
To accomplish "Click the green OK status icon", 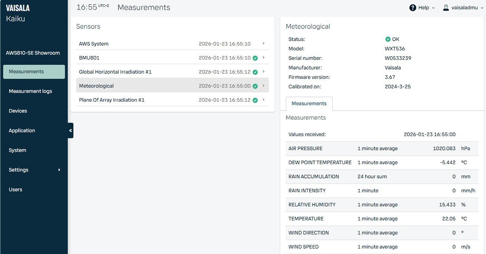I will (388, 39).
